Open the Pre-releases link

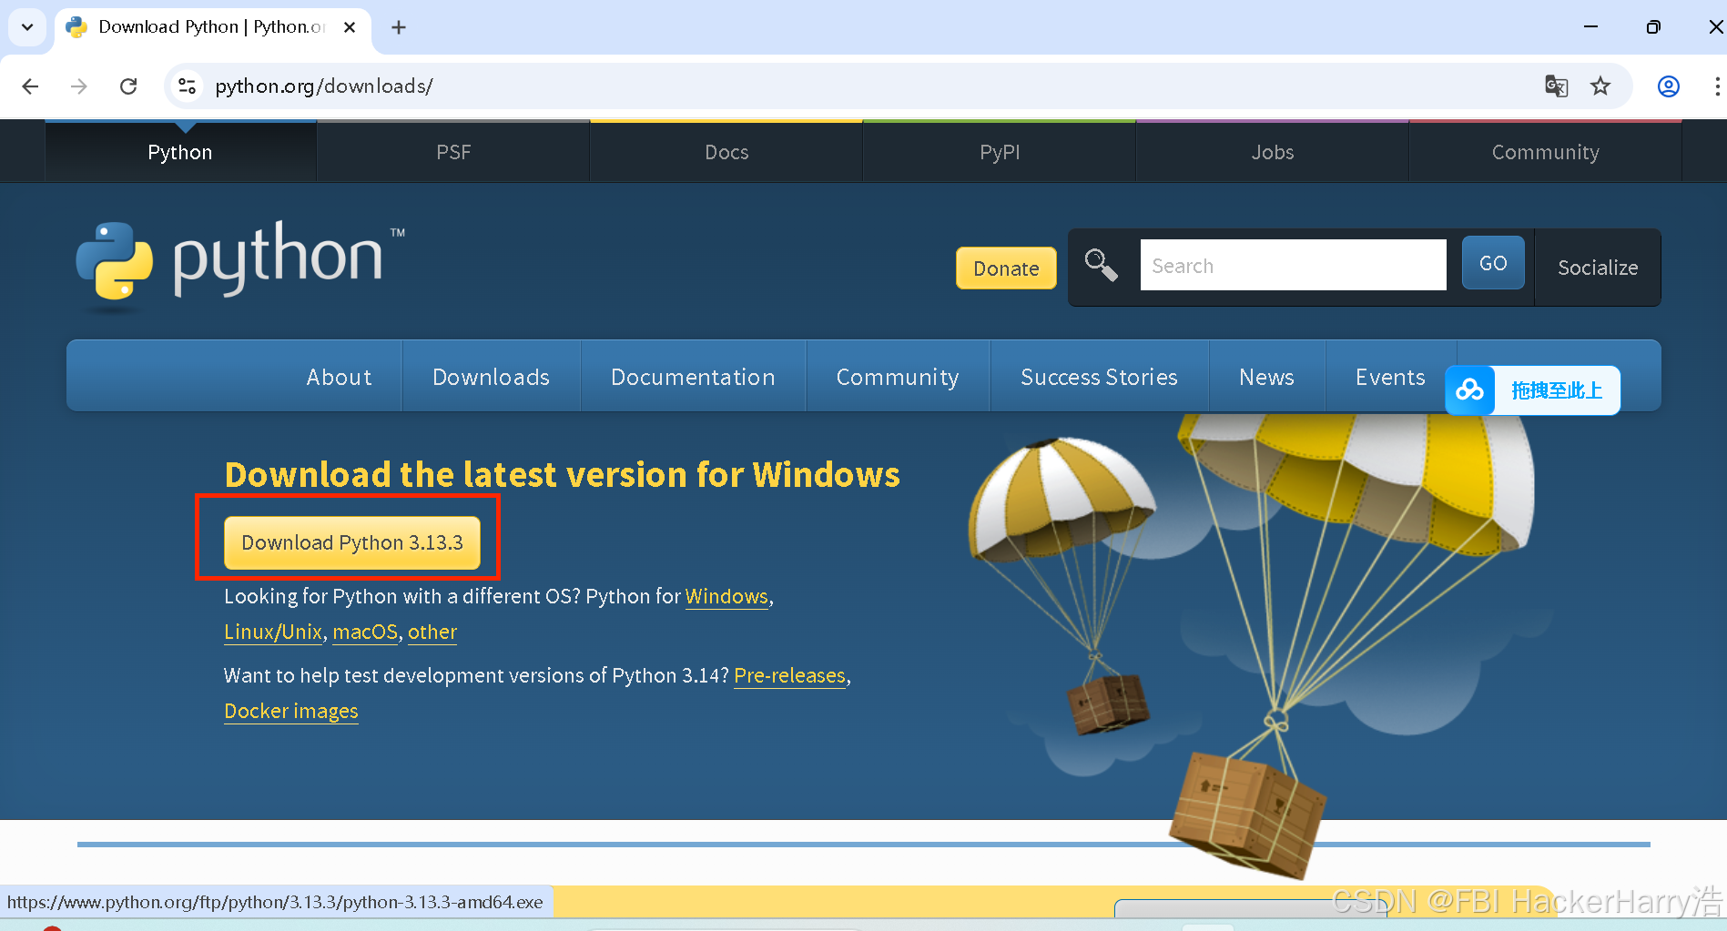pyautogui.click(x=789, y=675)
